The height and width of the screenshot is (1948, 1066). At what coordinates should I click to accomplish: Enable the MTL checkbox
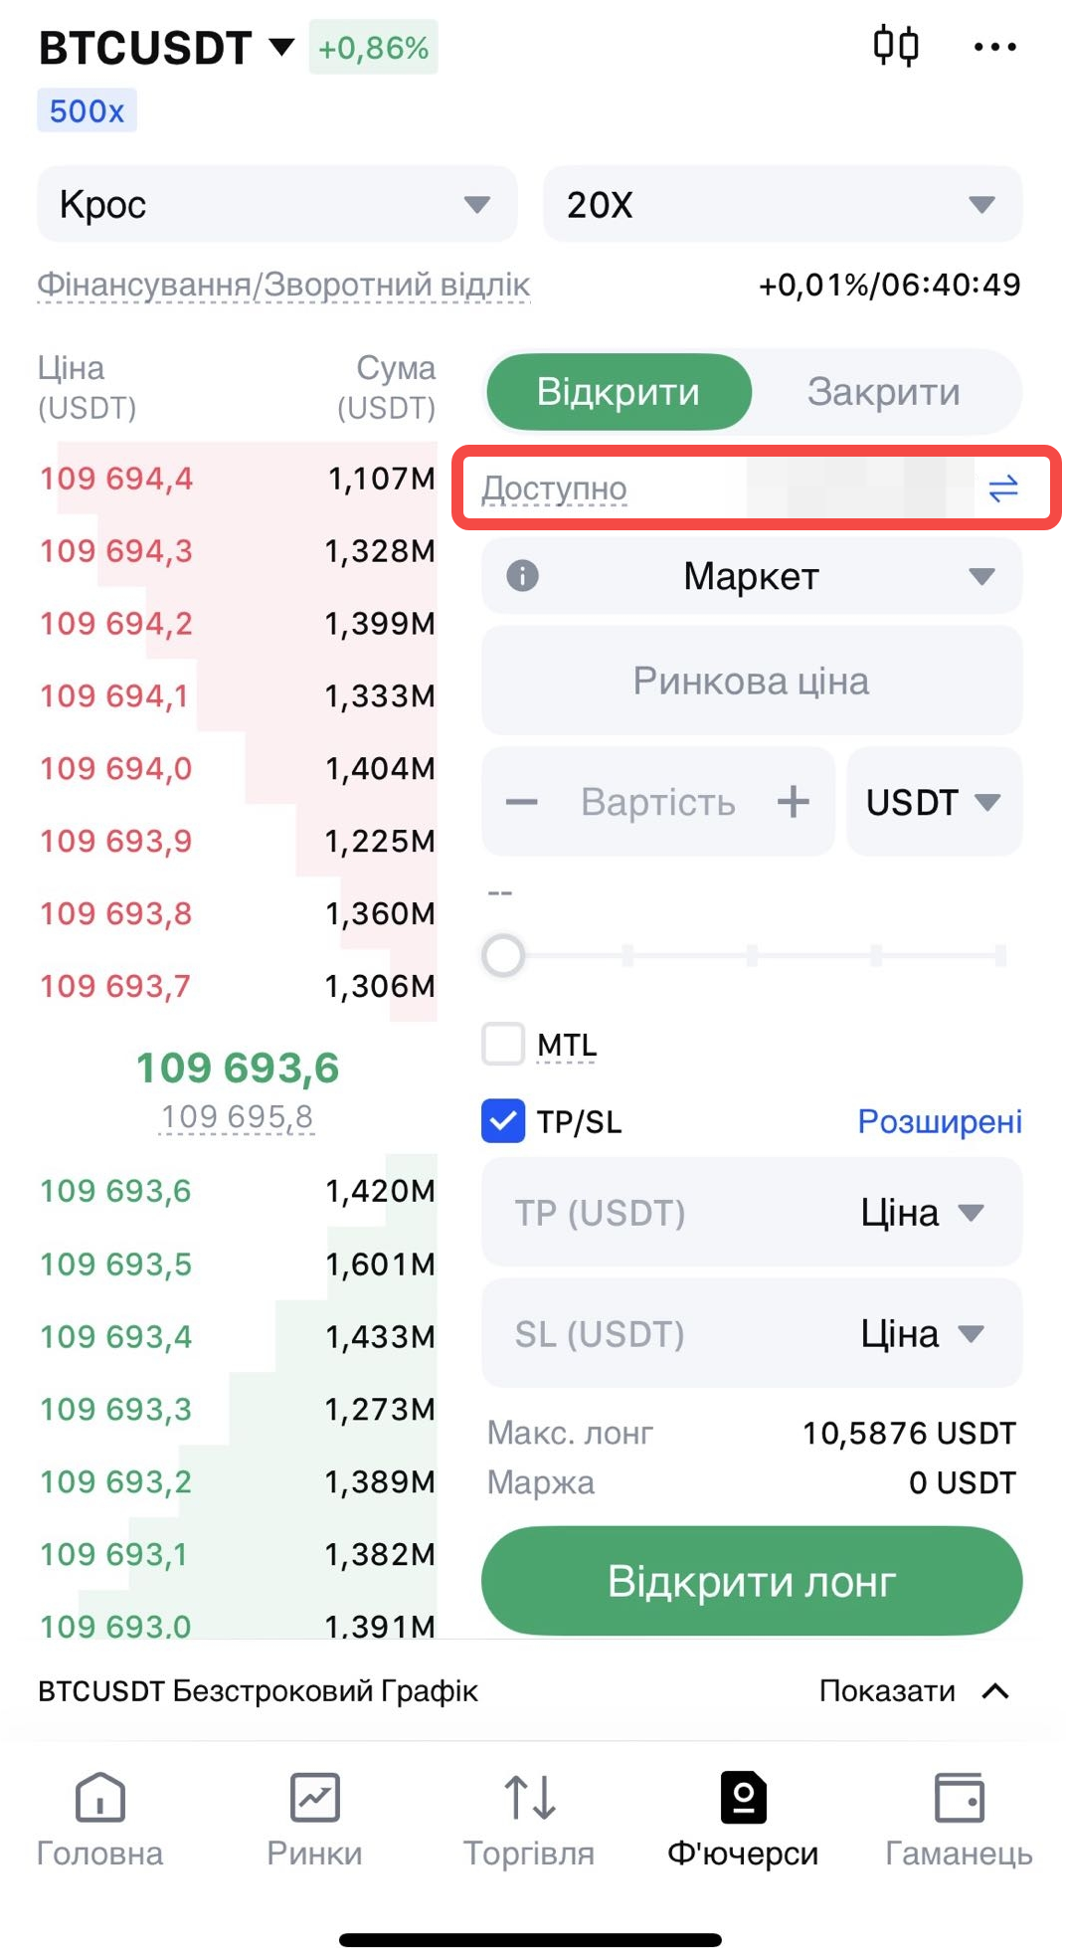point(503,1045)
